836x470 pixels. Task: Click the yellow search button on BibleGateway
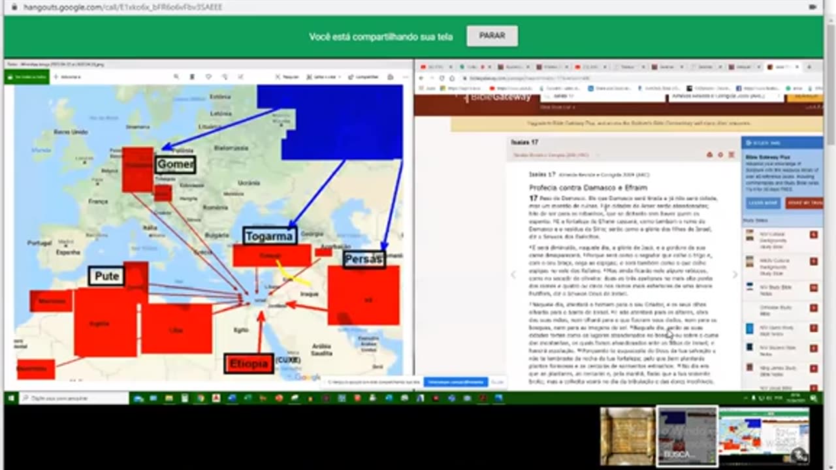[x=804, y=97]
